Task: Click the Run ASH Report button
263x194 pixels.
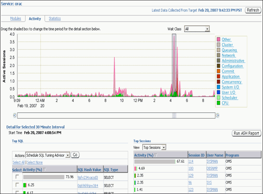Action: tap(246, 133)
